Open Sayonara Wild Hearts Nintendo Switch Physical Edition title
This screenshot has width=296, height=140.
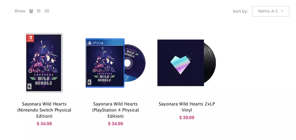[x=44, y=110]
